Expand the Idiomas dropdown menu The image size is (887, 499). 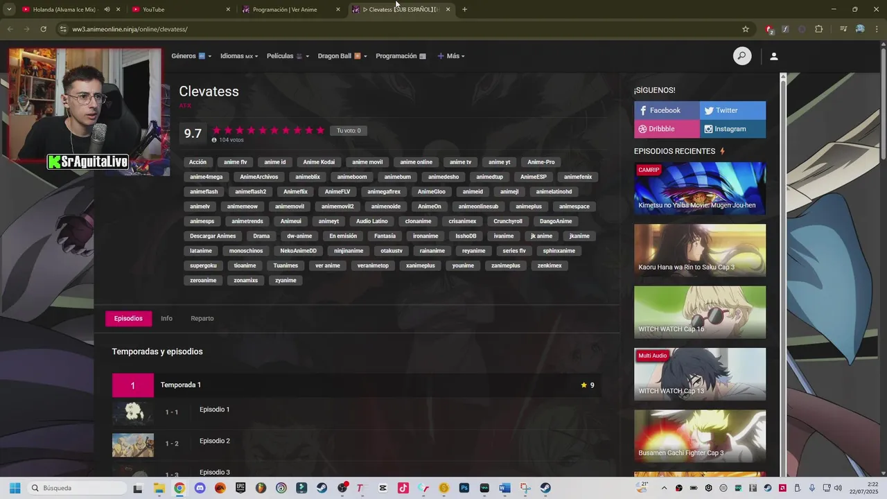tap(239, 56)
